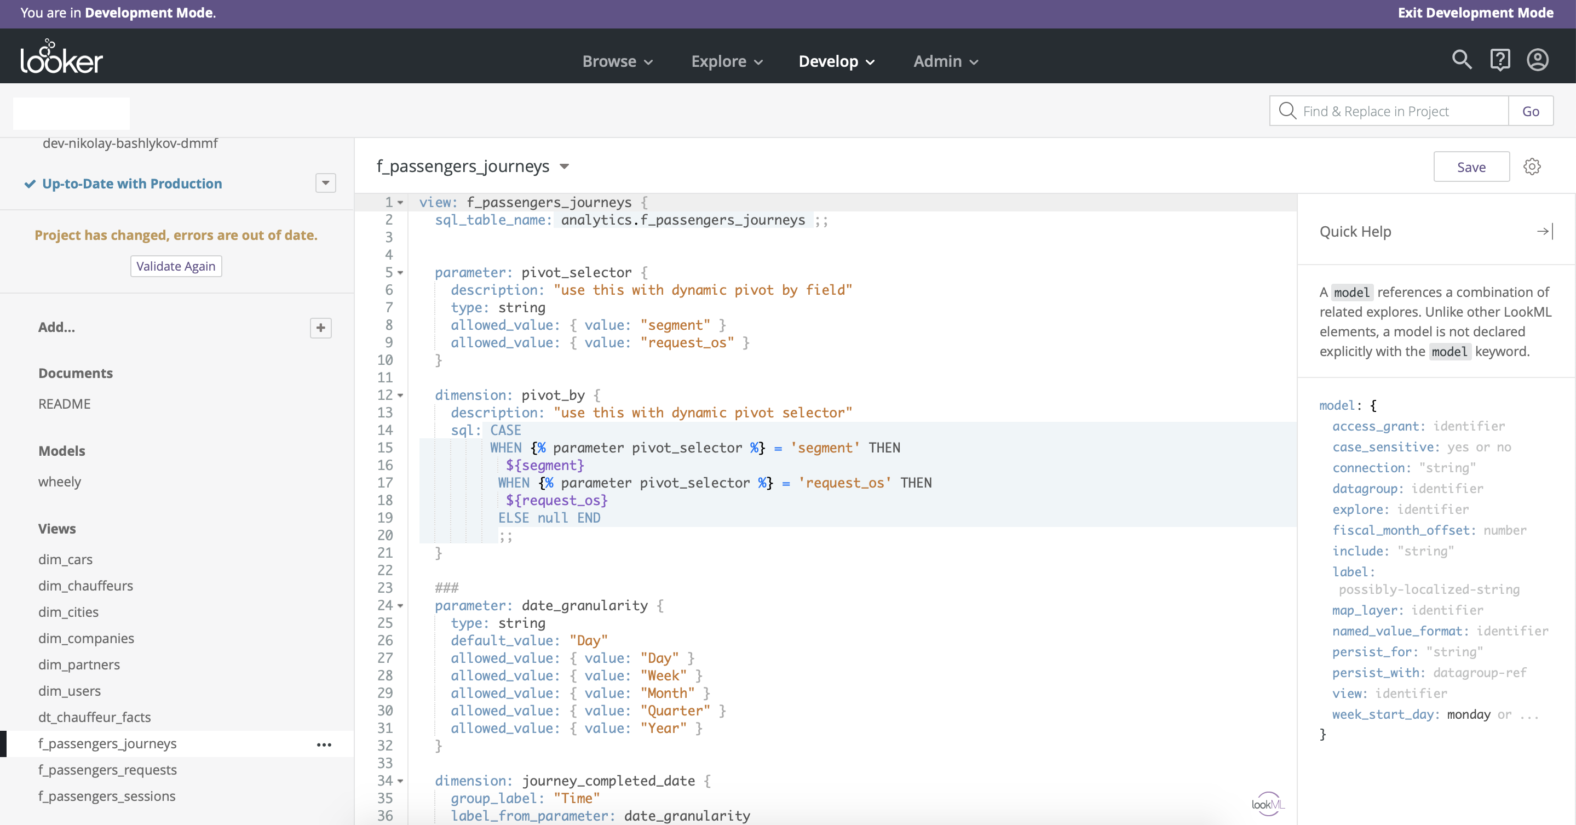
Task: Open the search magnifier icon in navbar
Action: click(1462, 60)
